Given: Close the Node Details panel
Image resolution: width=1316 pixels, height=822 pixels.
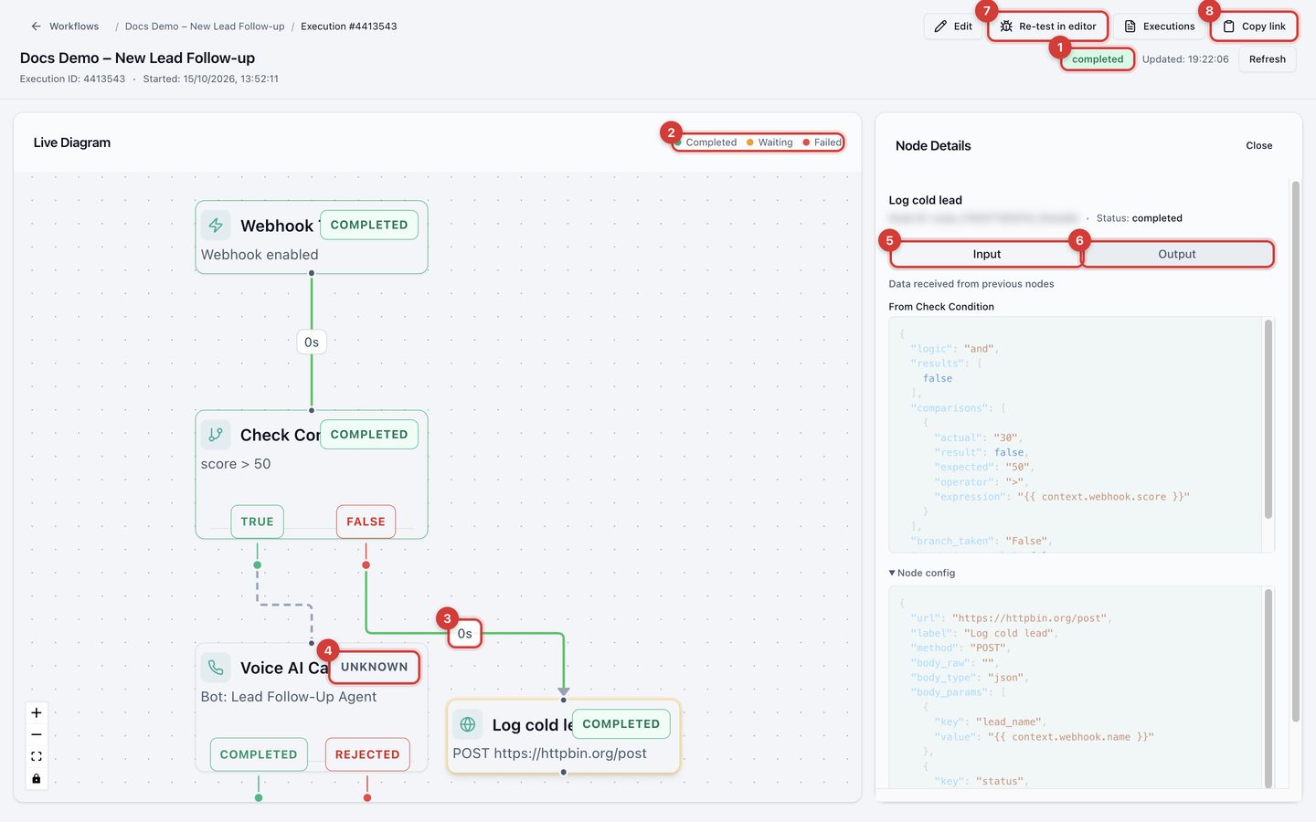Looking at the screenshot, I should (x=1258, y=146).
